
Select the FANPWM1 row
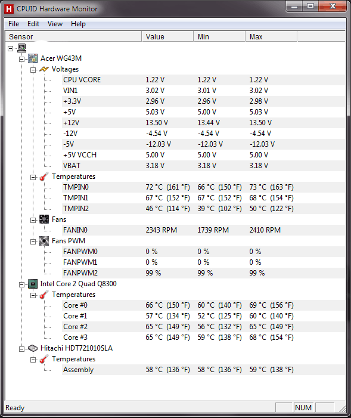[204, 262]
